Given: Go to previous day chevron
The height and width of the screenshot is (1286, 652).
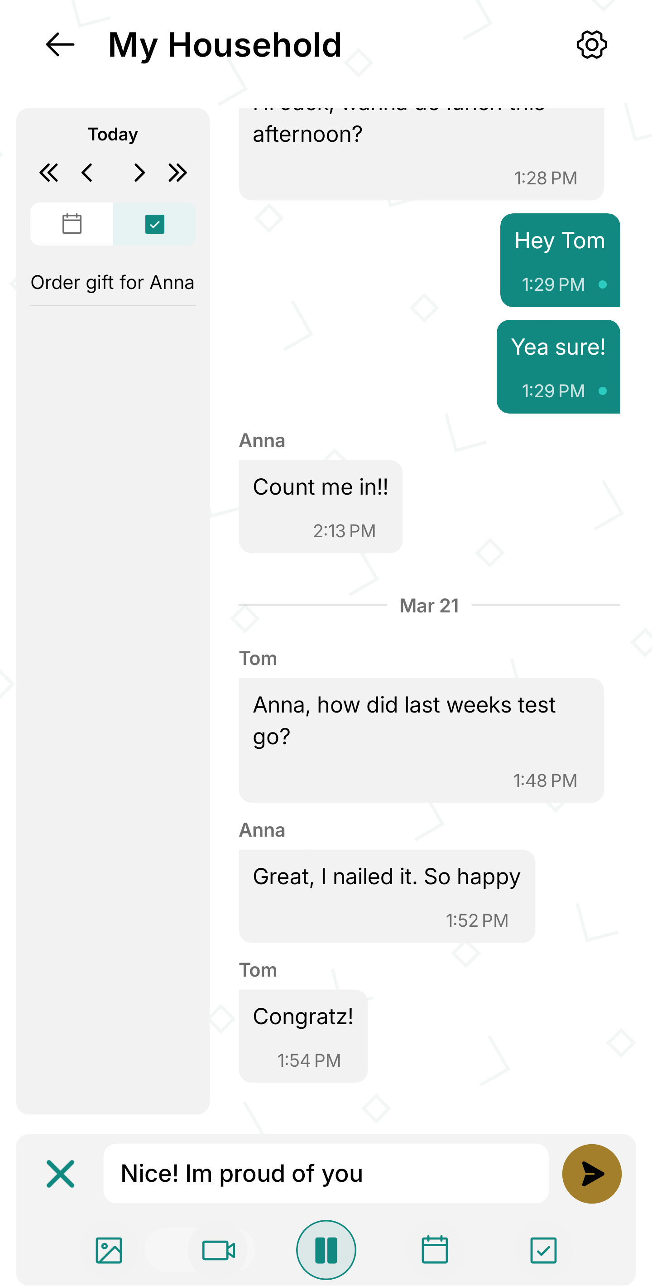Looking at the screenshot, I should point(87,173).
